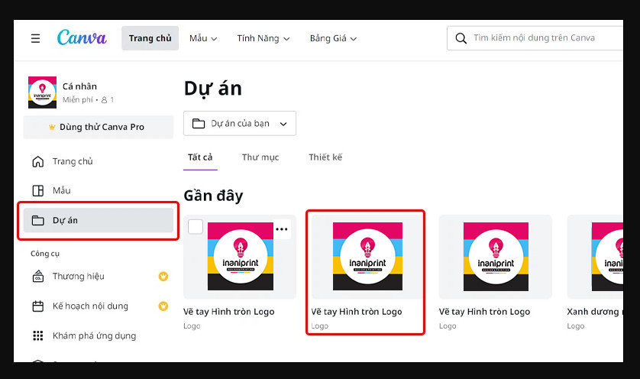Click the third card title Vẽ tay Hình tròn Logo
The image size is (640, 379).
coord(484,312)
